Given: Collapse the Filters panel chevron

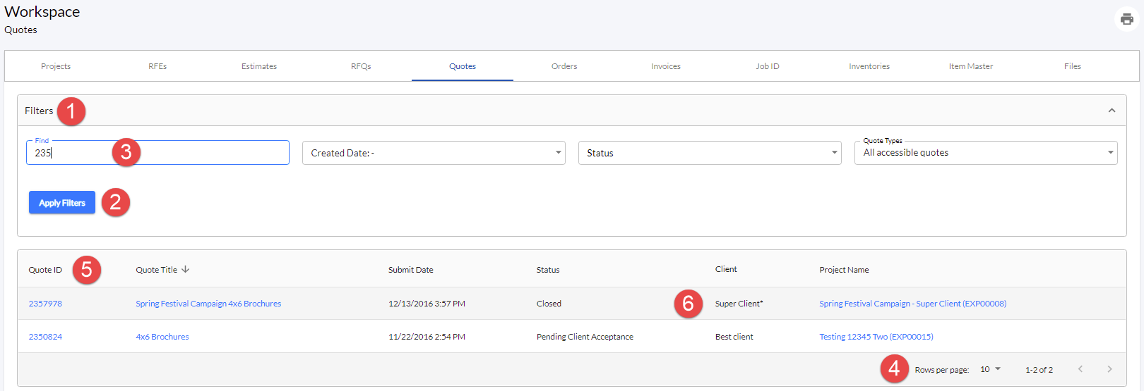Looking at the screenshot, I should (x=1112, y=111).
